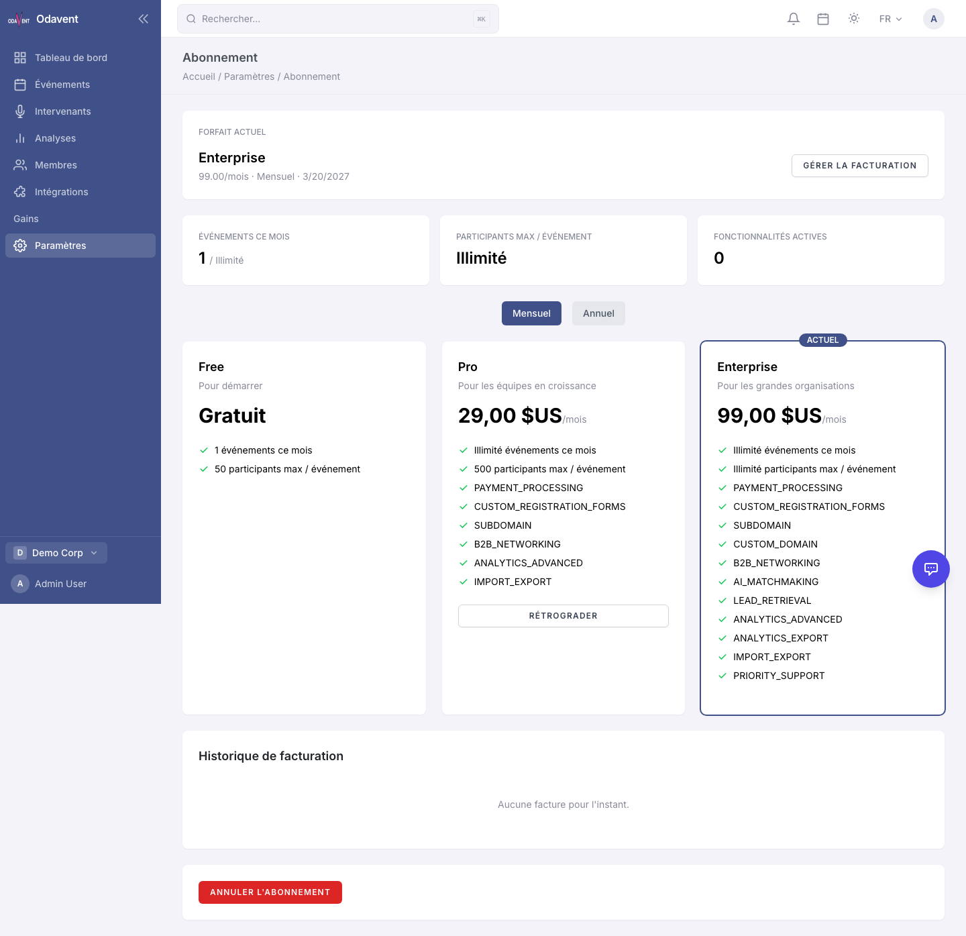The image size is (966, 936).
Task: Click the ACTUEL badge on Enterprise
Action: click(822, 340)
